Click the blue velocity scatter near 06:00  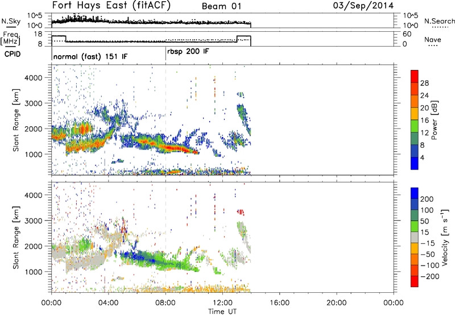point(136,256)
